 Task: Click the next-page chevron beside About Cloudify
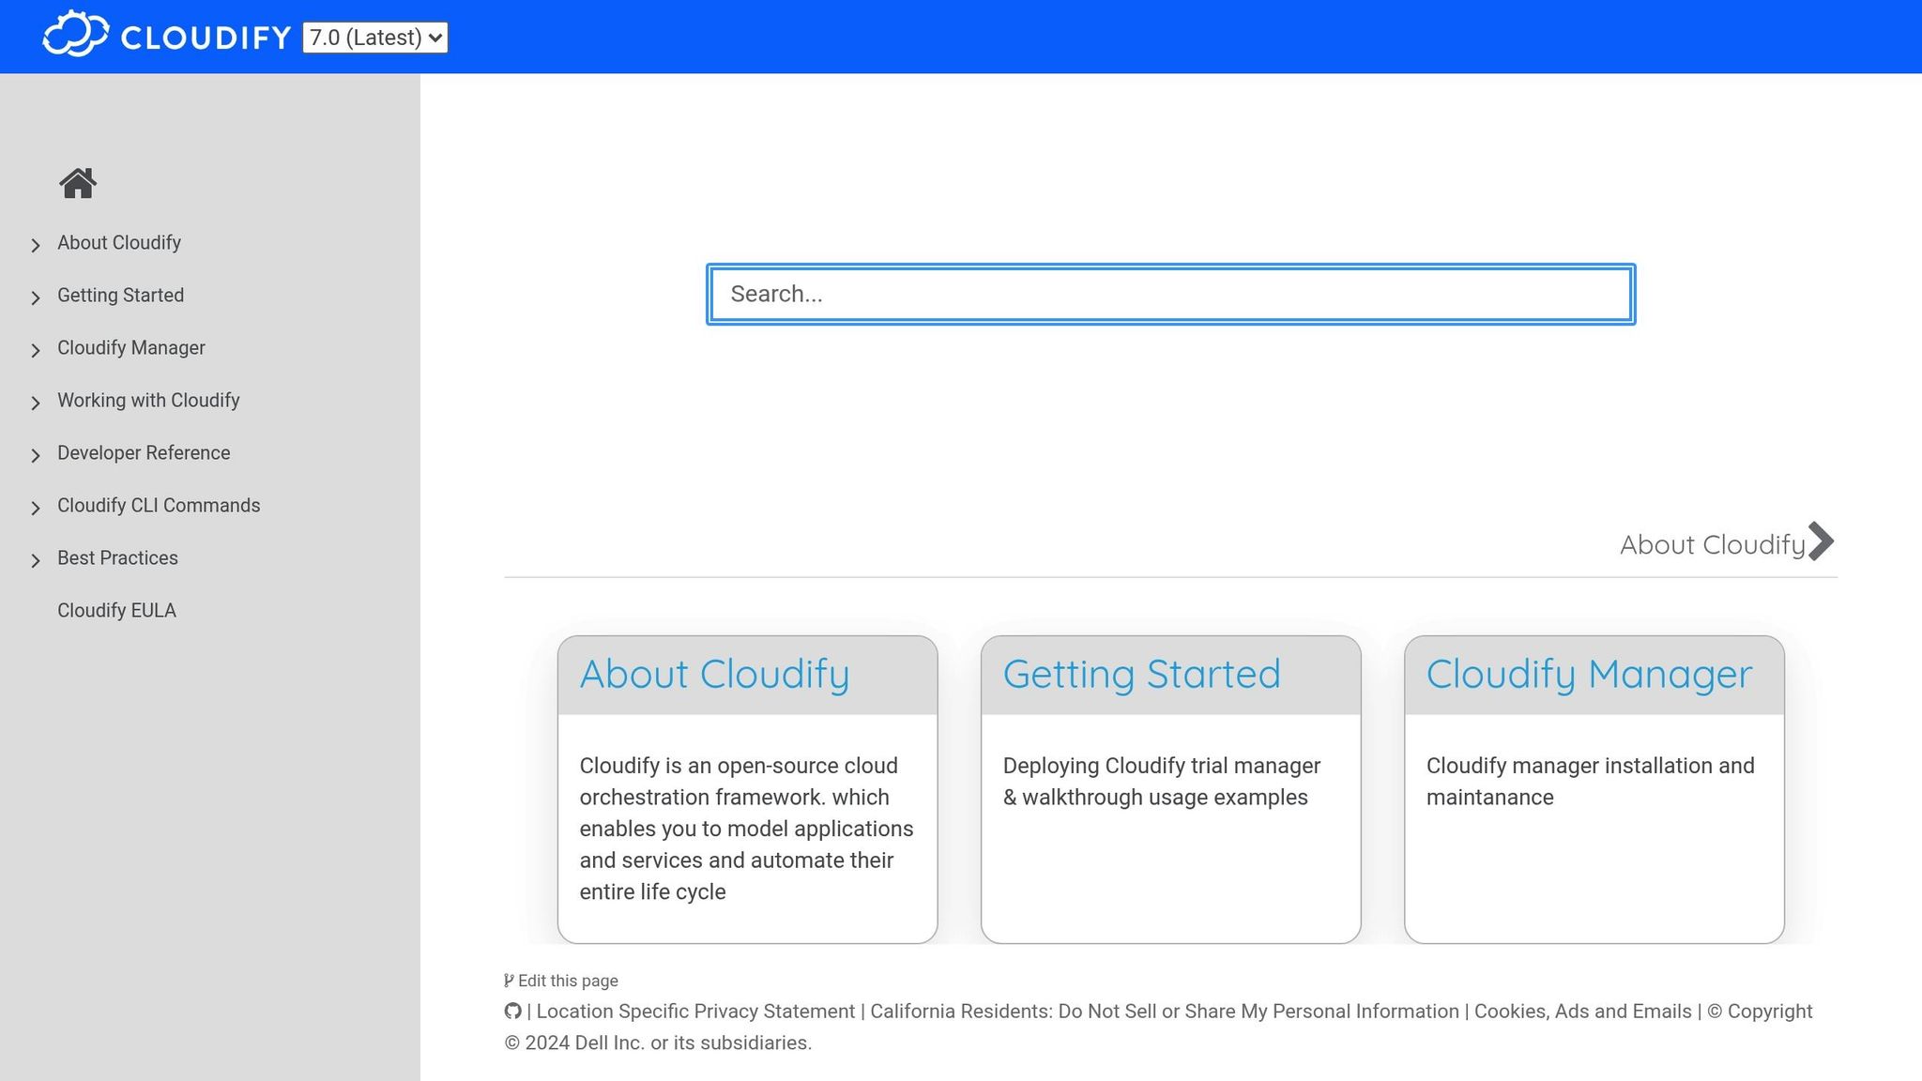point(1821,541)
